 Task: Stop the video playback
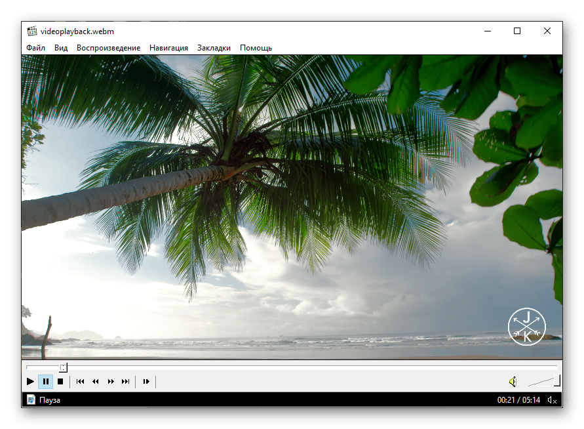pyautogui.click(x=60, y=381)
